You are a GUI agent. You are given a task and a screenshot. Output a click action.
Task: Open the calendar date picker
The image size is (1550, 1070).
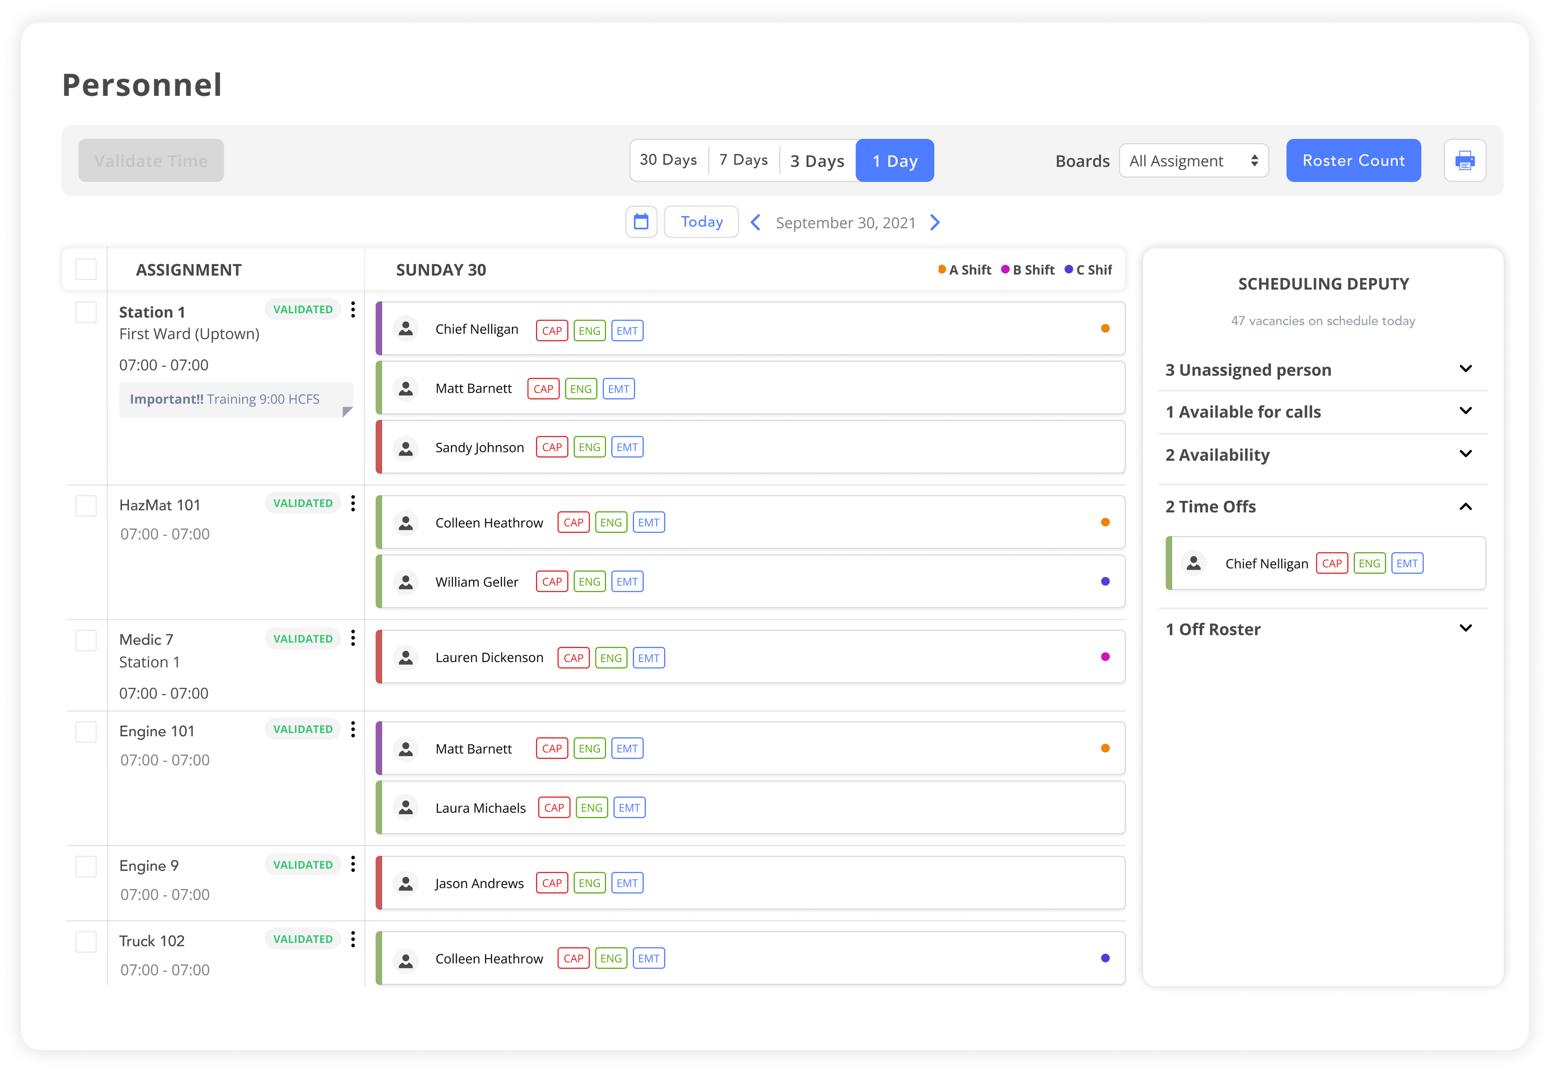[x=641, y=221]
